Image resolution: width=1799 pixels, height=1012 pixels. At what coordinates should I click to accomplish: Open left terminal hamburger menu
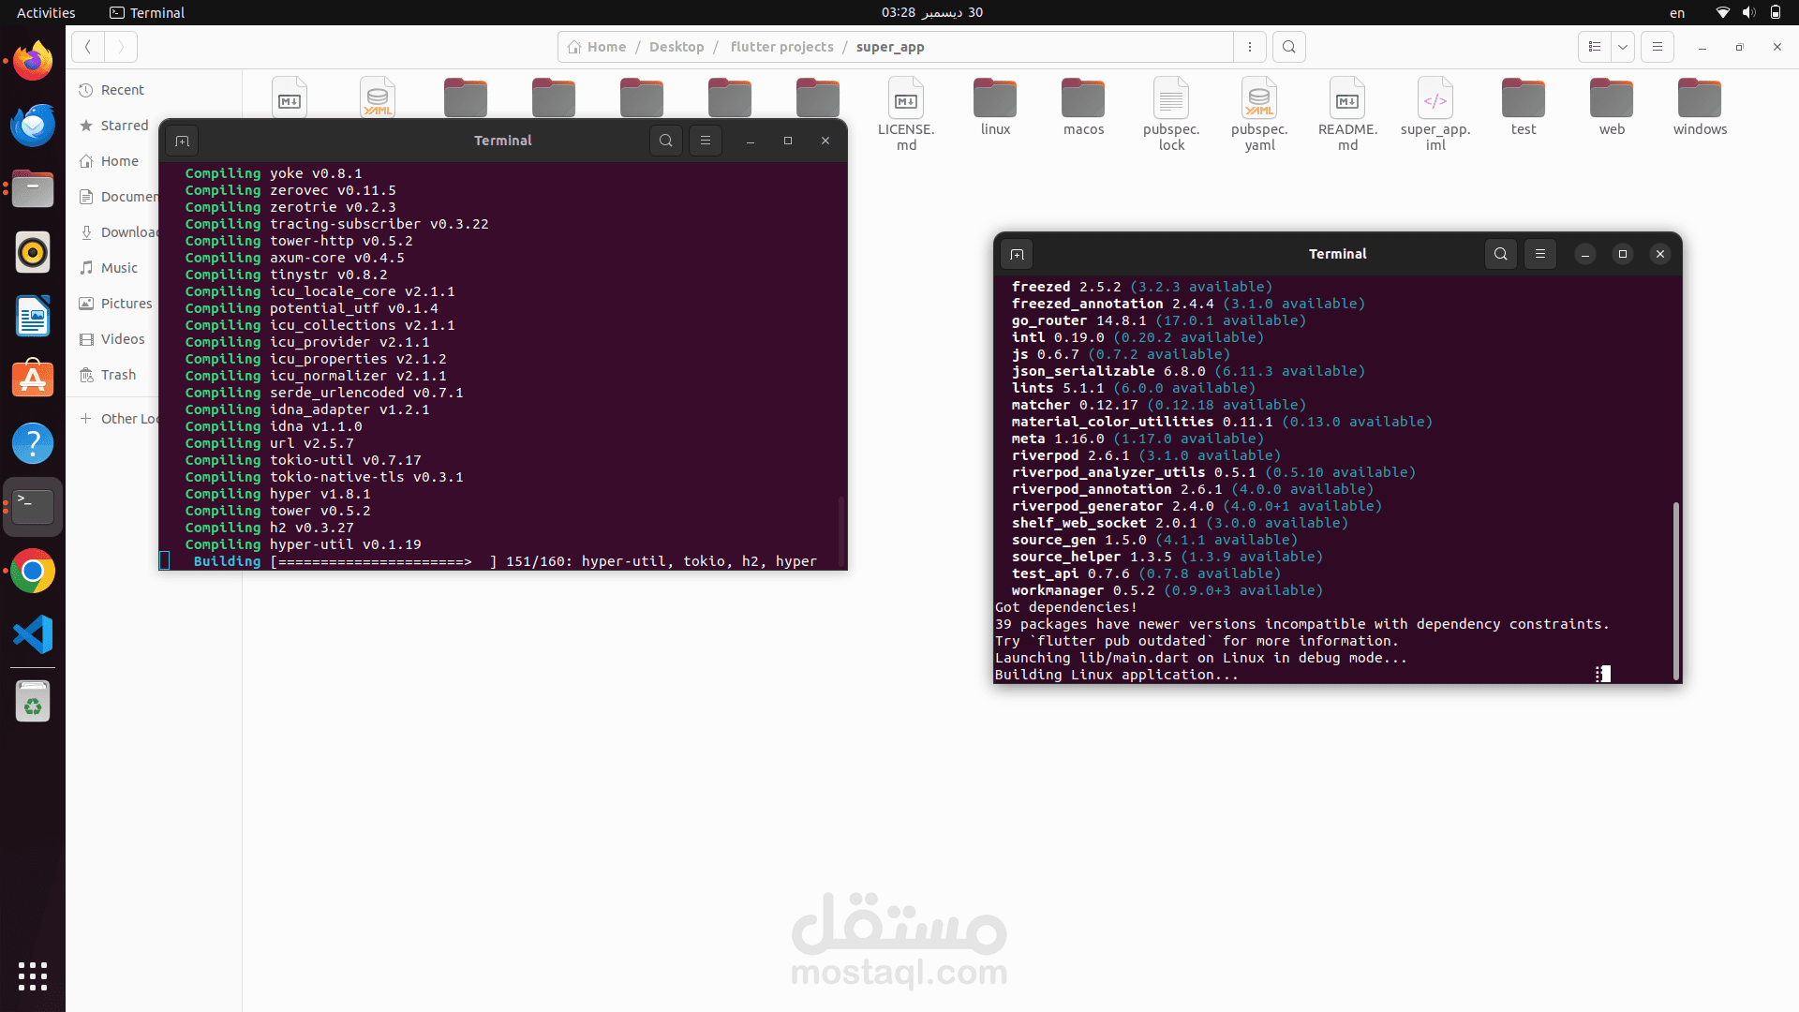705,141
